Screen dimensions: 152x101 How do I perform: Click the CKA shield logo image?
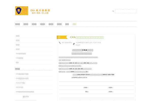[22, 11]
